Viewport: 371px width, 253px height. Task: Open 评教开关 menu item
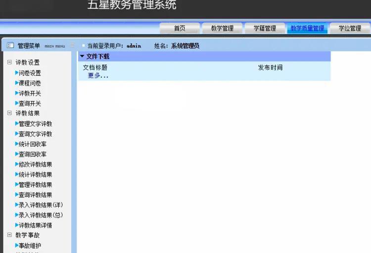(30, 93)
